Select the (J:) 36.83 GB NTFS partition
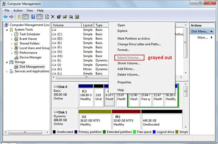218x144 pixels. [x=95, y=120]
